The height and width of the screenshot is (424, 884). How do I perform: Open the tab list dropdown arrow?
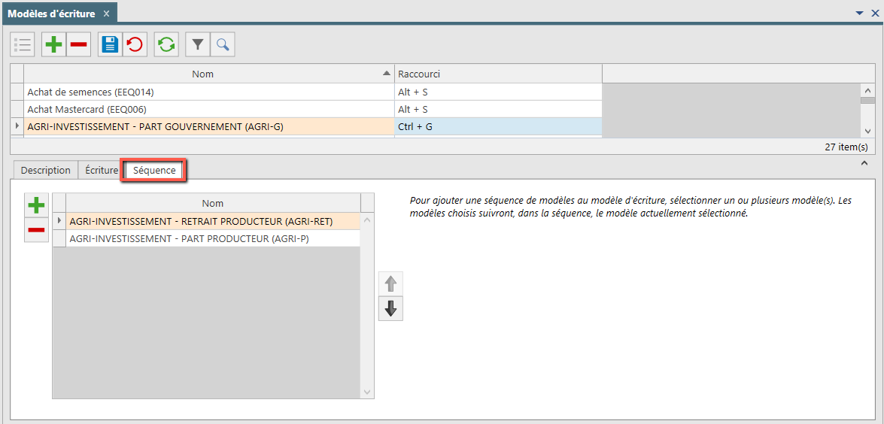pos(860,13)
